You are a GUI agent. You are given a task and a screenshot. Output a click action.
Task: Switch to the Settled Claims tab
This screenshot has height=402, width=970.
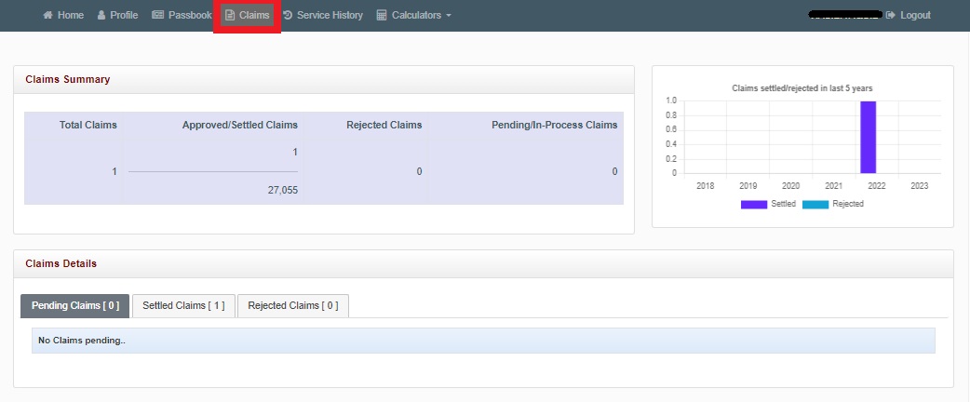[183, 305]
